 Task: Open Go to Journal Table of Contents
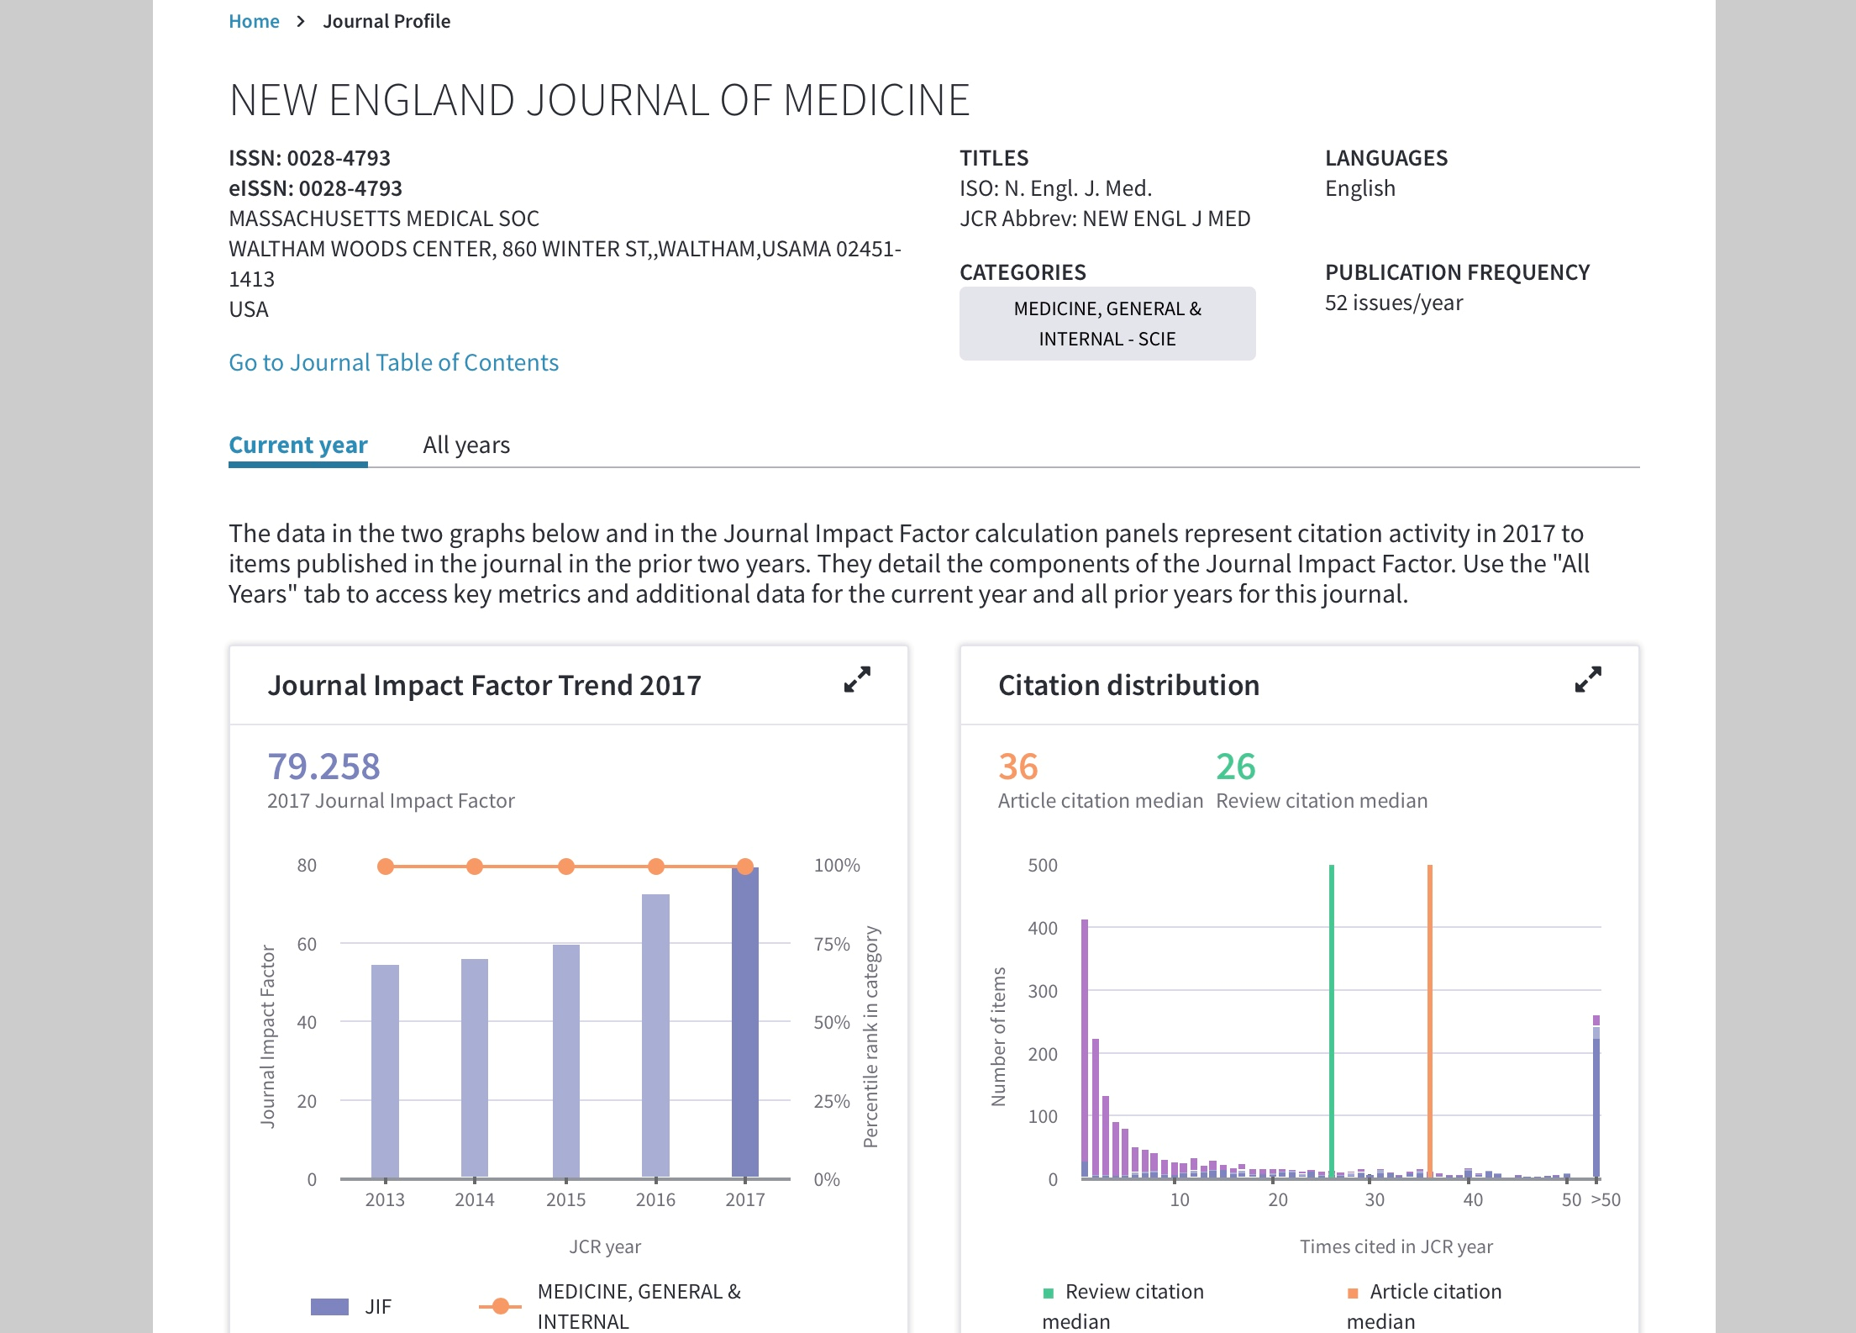click(393, 362)
